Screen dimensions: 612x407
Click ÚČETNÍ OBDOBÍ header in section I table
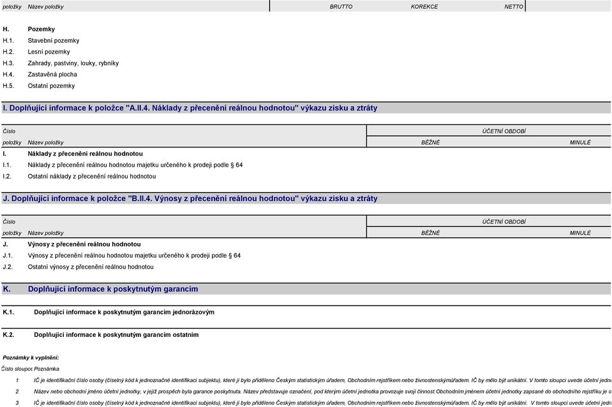click(504, 131)
